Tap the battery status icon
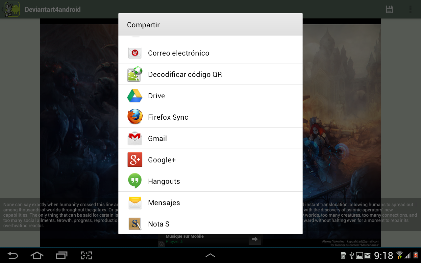 pyautogui.click(x=416, y=255)
